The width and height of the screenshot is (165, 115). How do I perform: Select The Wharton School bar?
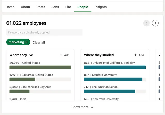coord(115,91)
